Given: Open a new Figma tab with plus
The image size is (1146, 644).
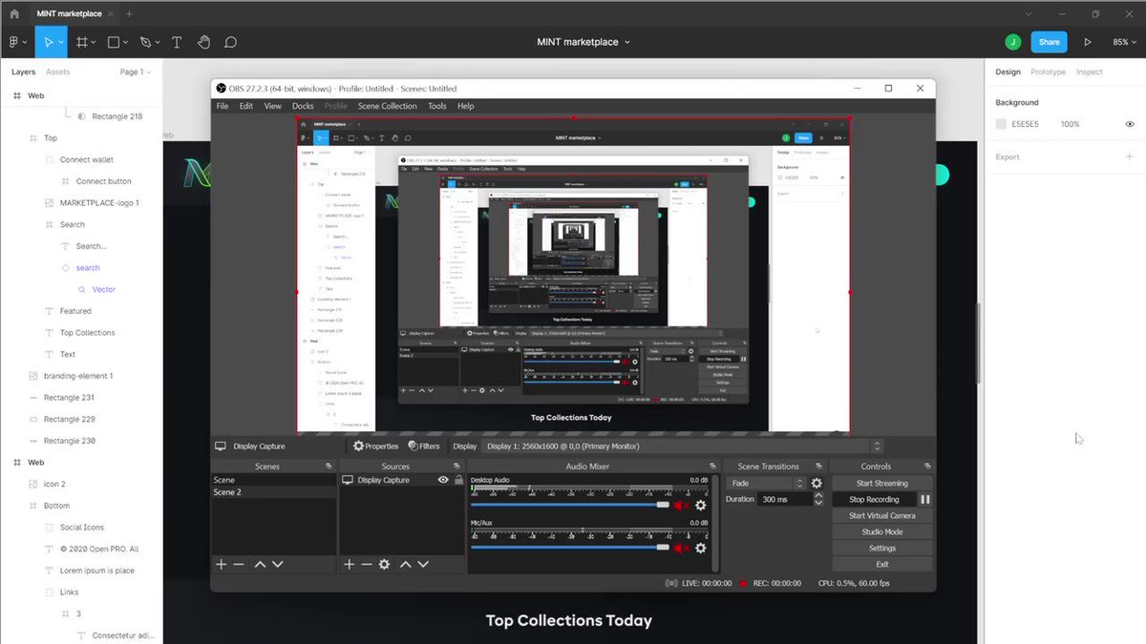Looking at the screenshot, I should pos(129,14).
